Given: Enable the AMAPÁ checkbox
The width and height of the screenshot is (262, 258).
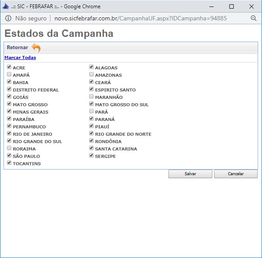Looking at the screenshot, I should tap(9, 75).
